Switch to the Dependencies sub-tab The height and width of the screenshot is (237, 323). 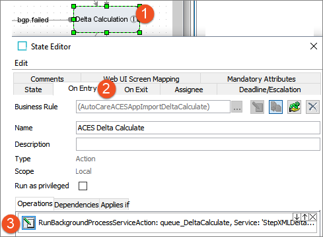point(77,205)
